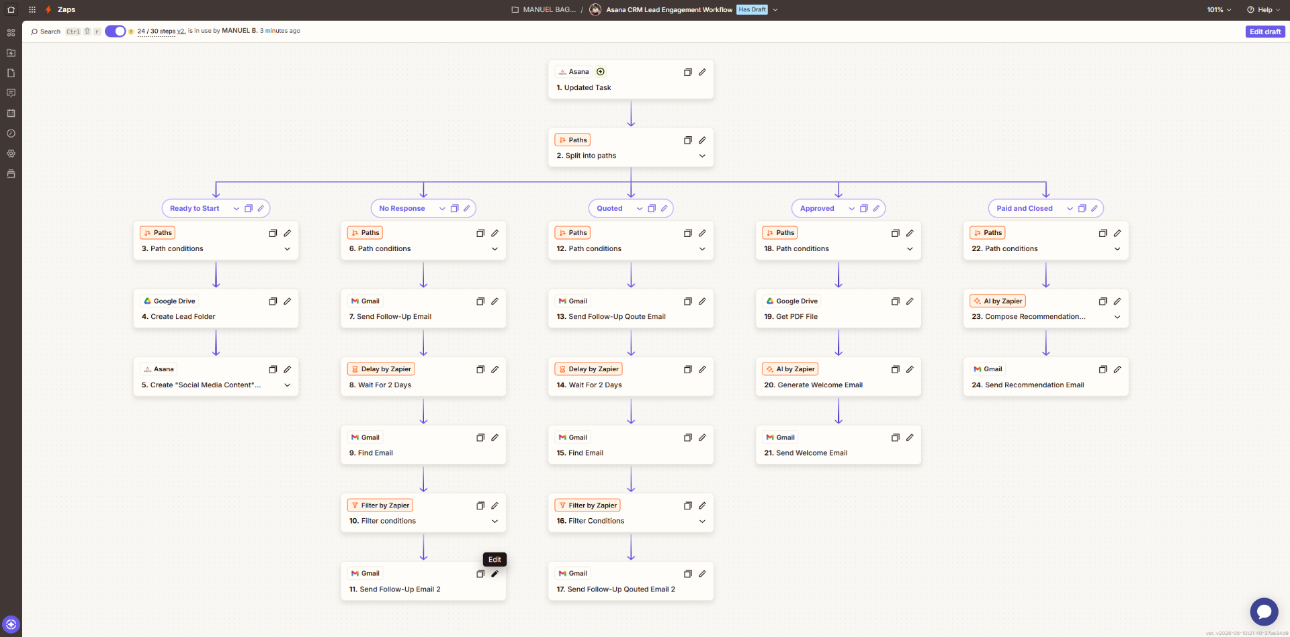Duplicate the Updated Task step

(688, 72)
